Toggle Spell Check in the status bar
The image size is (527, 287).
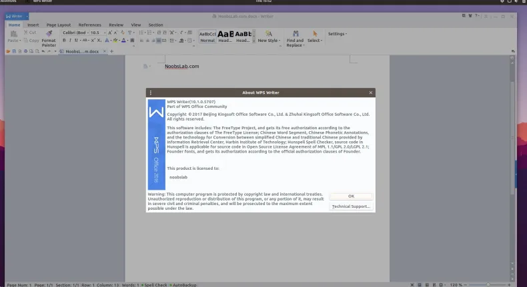click(154, 284)
